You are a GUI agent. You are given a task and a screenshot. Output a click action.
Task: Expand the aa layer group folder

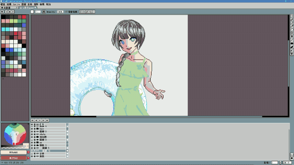pos(38,143)
